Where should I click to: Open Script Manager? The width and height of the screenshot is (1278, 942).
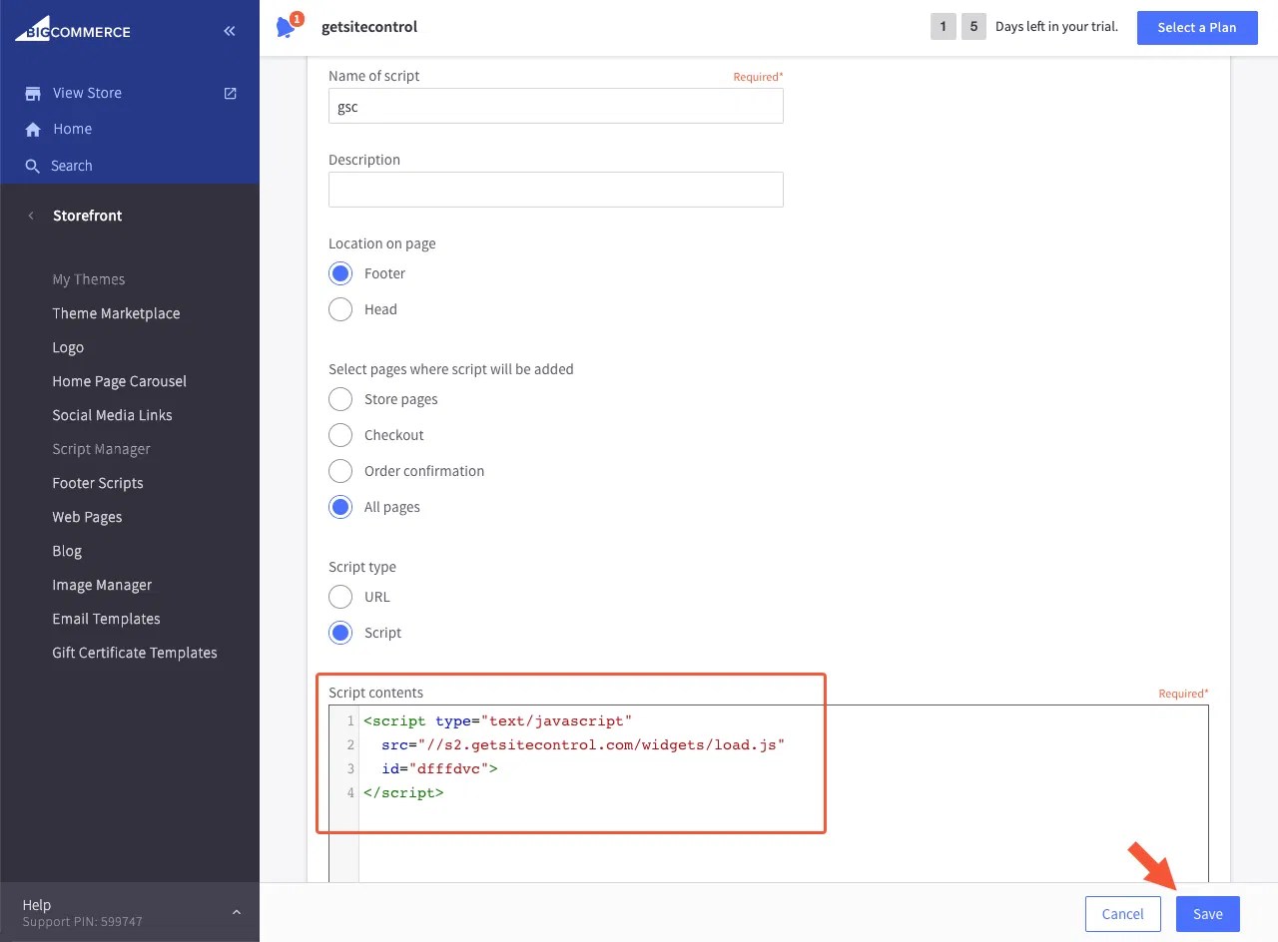[101, 449]
